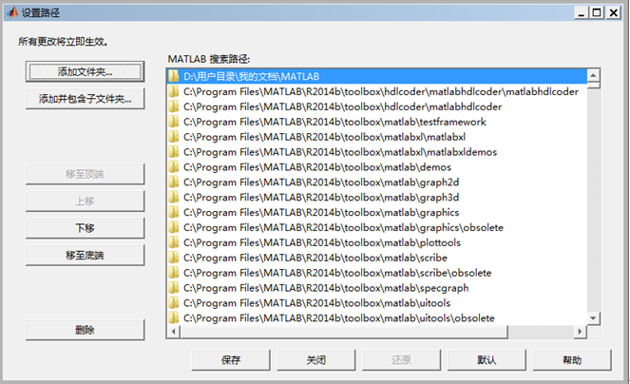Screen dimensions: 630x384
Task: Click the 添加文件夹... button
Action: coord(86,72)
